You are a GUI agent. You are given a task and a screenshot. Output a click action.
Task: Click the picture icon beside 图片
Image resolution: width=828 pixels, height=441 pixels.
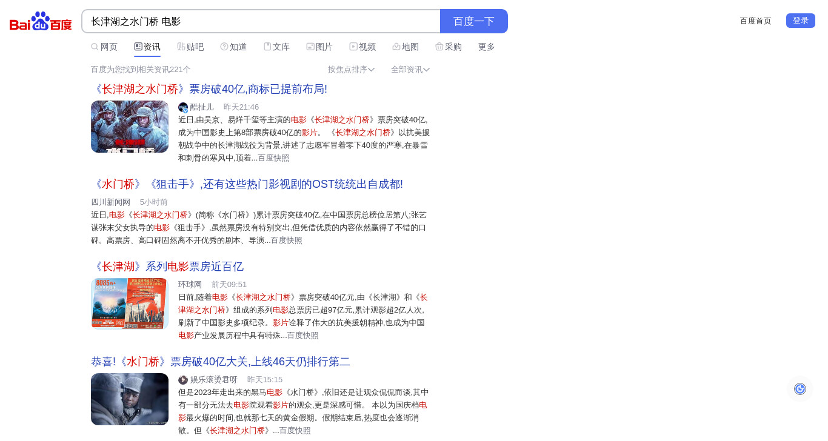[x=310, y=47]
